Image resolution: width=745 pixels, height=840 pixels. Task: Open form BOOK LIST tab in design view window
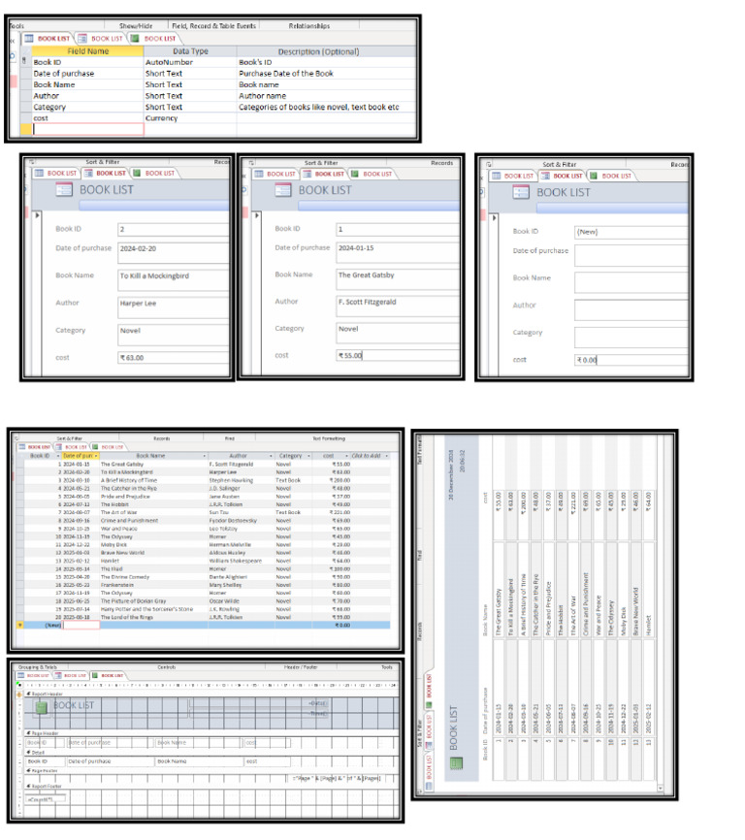pyautogui.click(x=101, y=39)
